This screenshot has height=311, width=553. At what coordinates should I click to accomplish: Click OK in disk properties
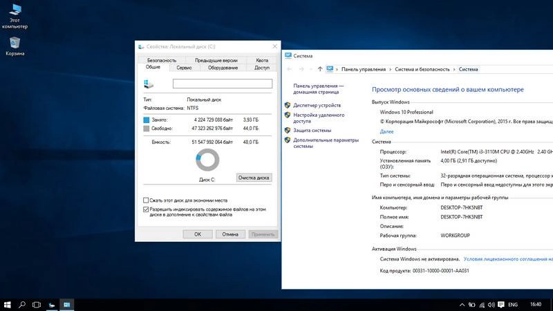click(x=198, y=234)
